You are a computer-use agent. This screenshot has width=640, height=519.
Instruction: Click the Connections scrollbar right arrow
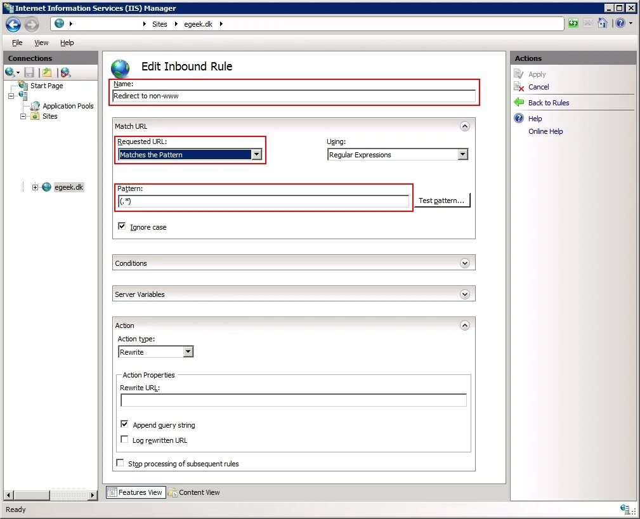coord(93,495)
